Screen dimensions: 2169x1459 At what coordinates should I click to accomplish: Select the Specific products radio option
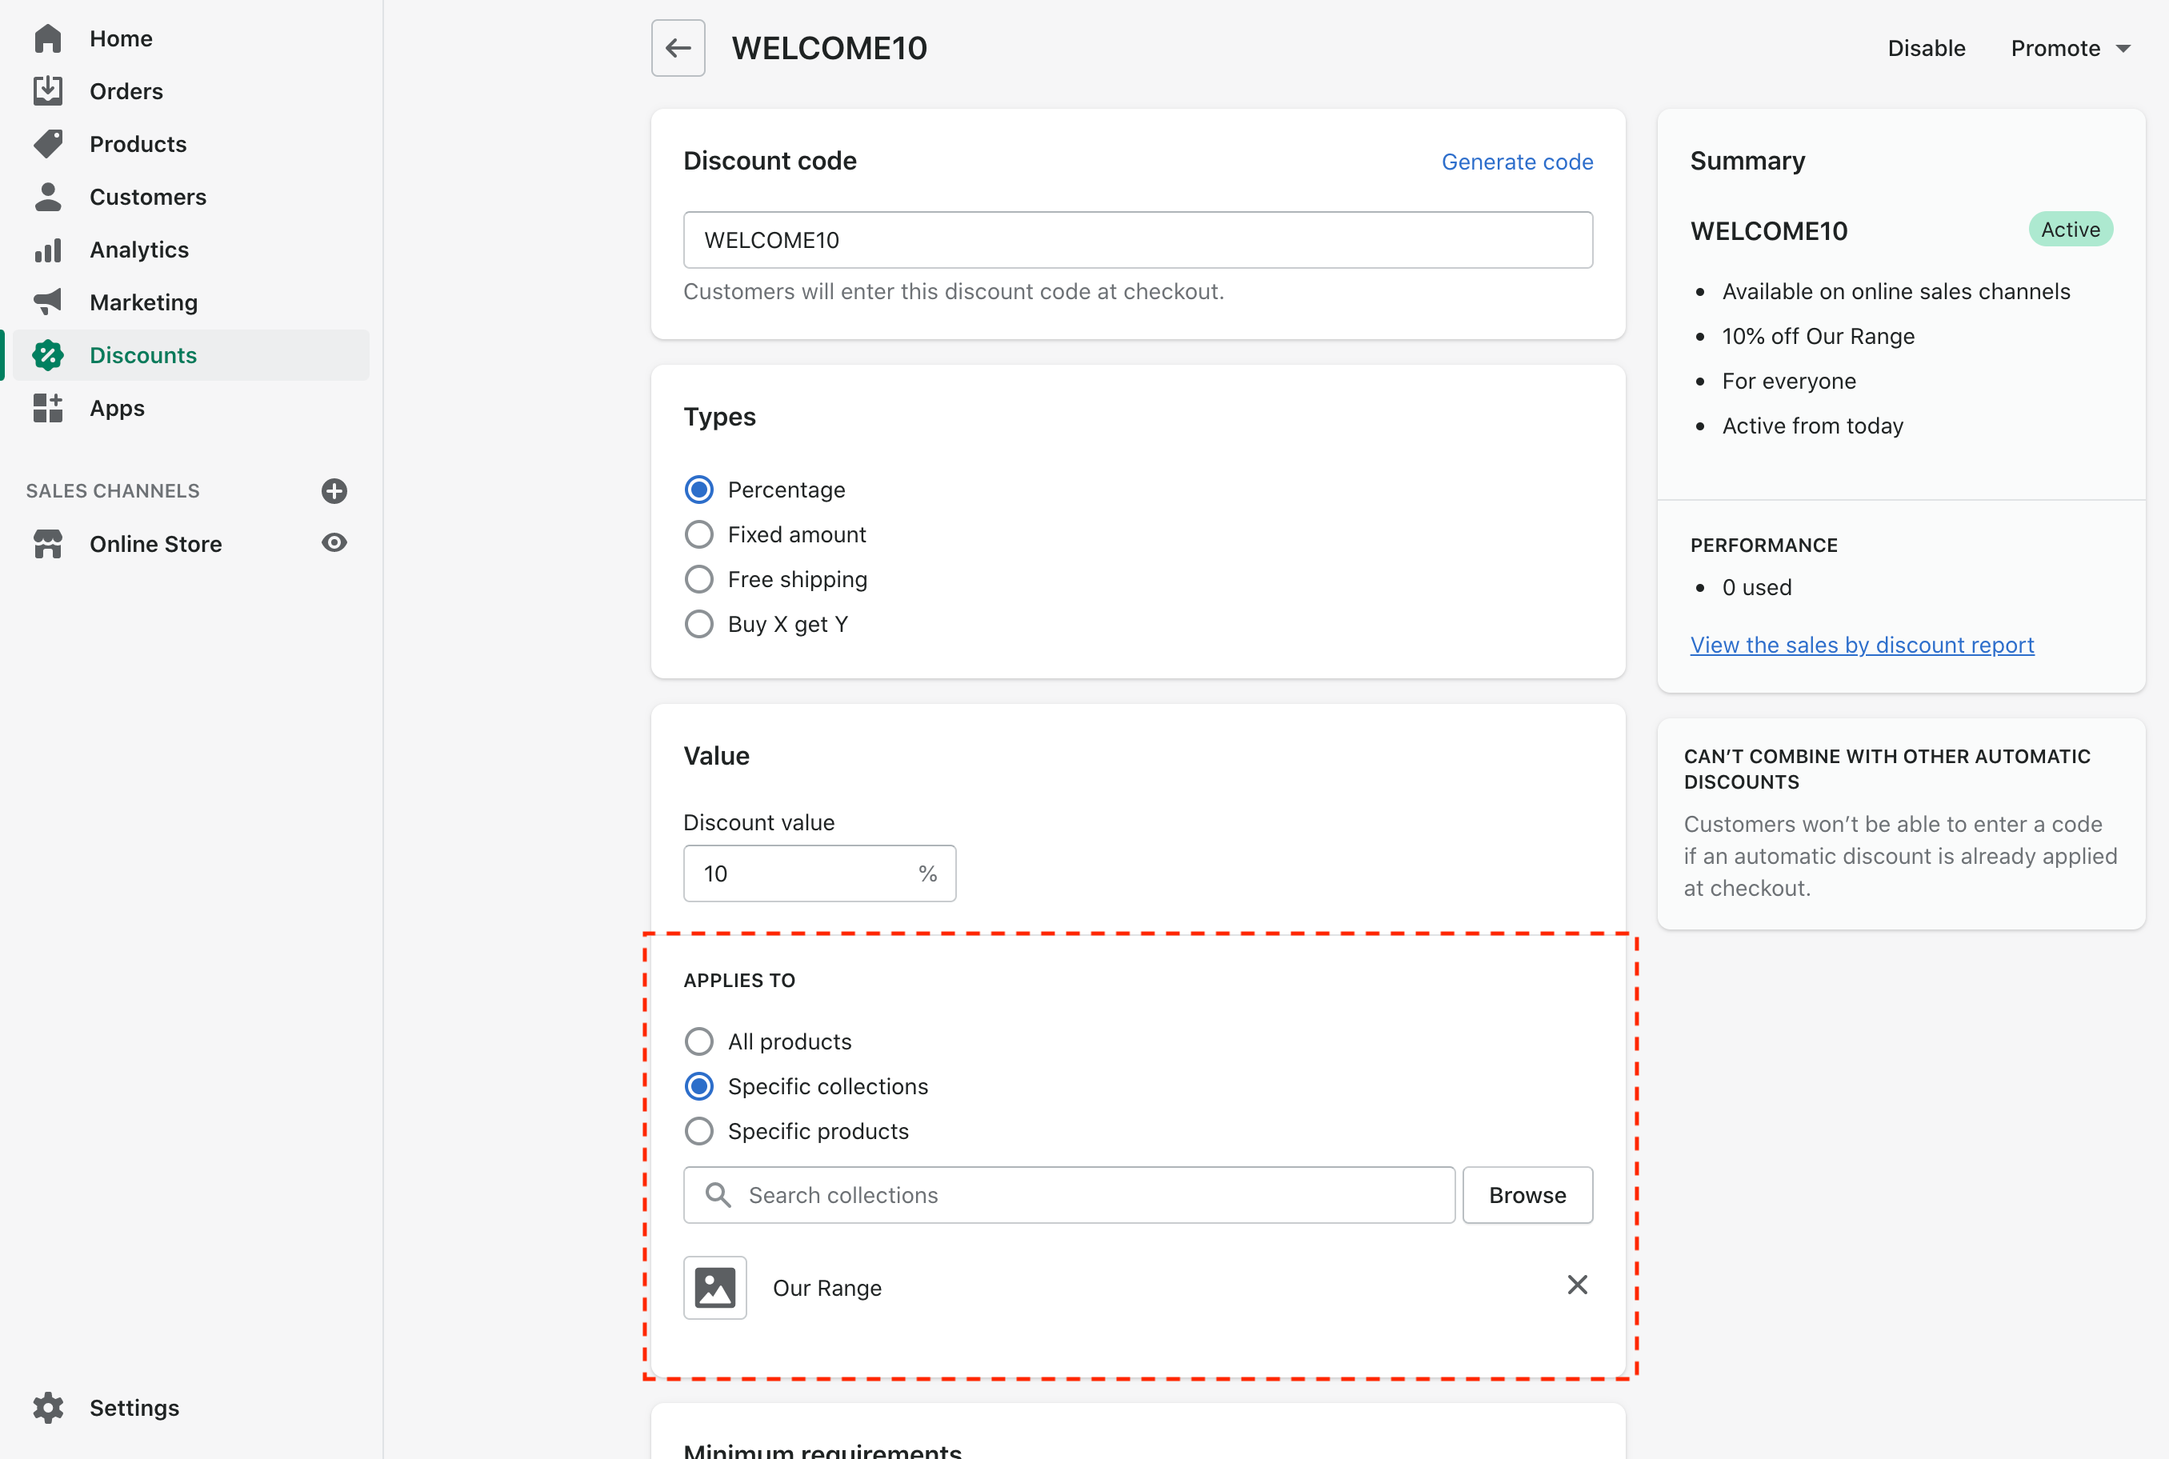click(698, 1130)
